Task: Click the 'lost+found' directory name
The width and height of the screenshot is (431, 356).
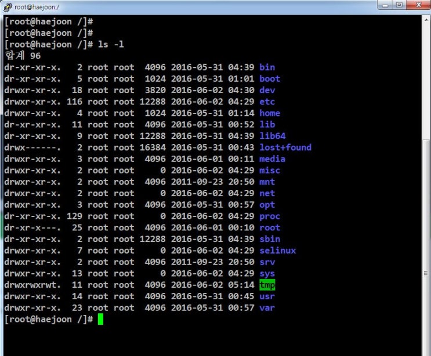Action: [x=285, y=148]
